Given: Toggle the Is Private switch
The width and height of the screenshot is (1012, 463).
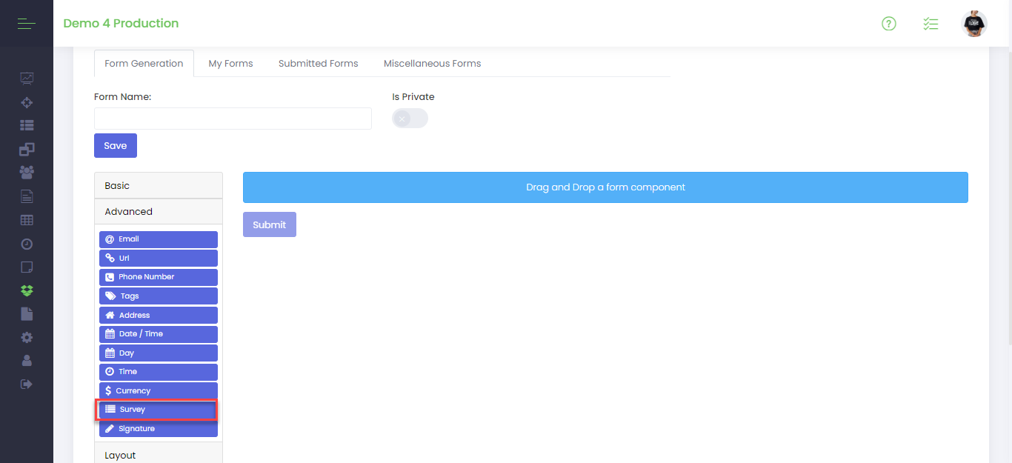Looking at the screenshot, I should coord(410,119).
